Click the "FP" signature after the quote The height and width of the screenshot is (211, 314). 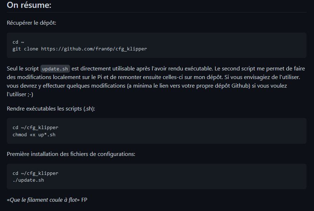[x=84, y=200]
